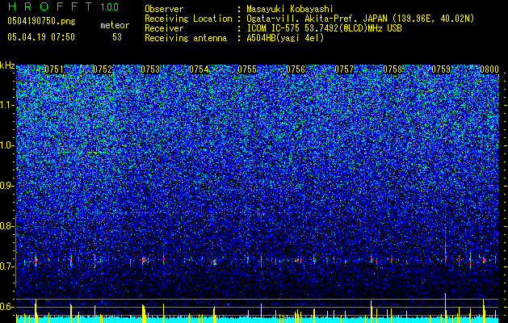
Task: Click the 0751 time marker
Action: pyautogui.click(x=54, y=69)
